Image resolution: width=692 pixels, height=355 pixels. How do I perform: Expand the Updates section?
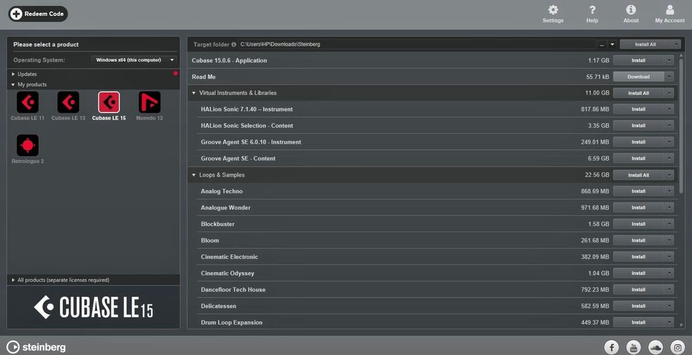(13, 74)
